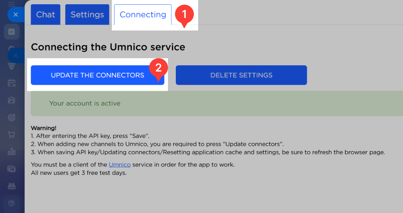Click the 'Warning!' label
The height and width of the screenshot is (213, 403).
click(x=44, y=128)
